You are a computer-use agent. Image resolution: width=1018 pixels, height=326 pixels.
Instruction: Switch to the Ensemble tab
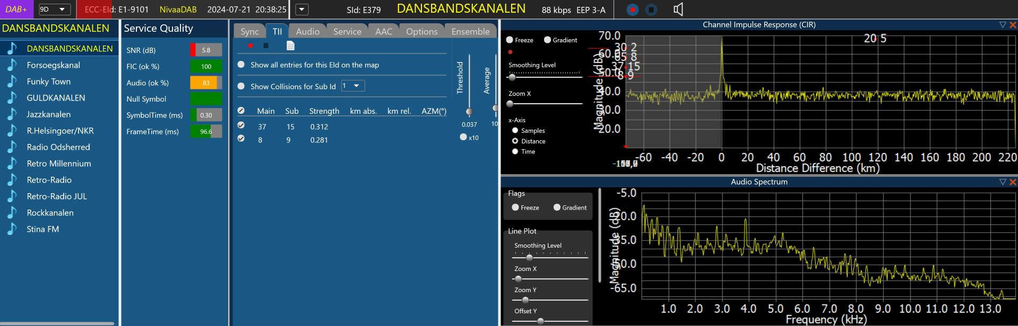click(x=470, y=31)
